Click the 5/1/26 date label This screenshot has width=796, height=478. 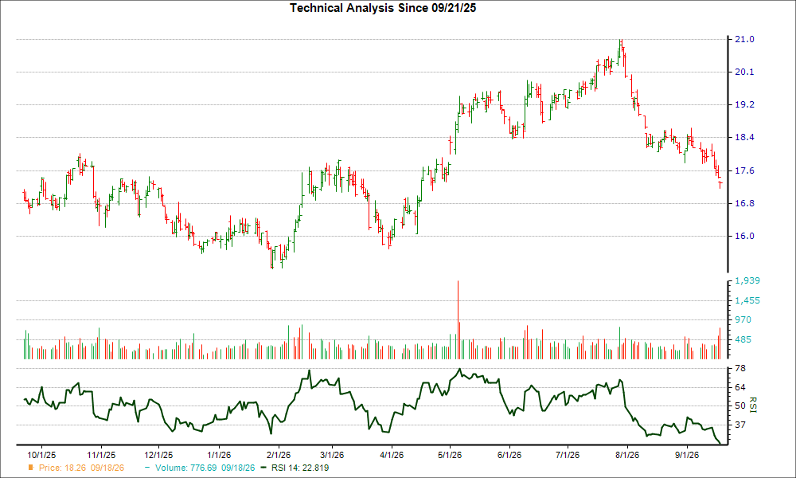coord(449,455)
